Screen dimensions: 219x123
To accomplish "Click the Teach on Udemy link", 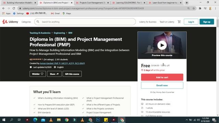I will click(x=167, y=22).
